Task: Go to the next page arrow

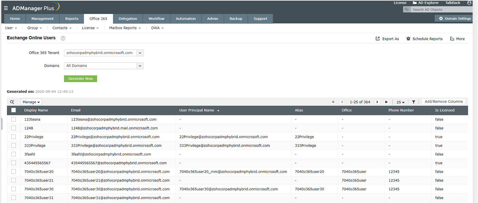Action: [x=377, y=102]
